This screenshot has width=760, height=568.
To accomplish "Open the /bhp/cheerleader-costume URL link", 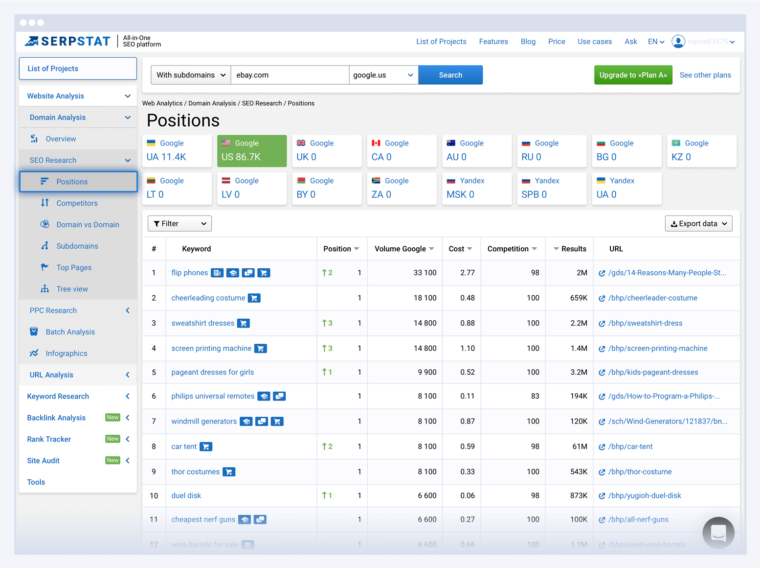I will point(653,298).
